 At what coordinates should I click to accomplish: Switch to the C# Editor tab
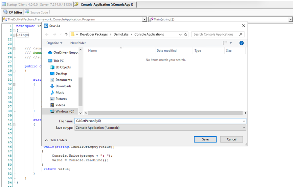point(13,12)
